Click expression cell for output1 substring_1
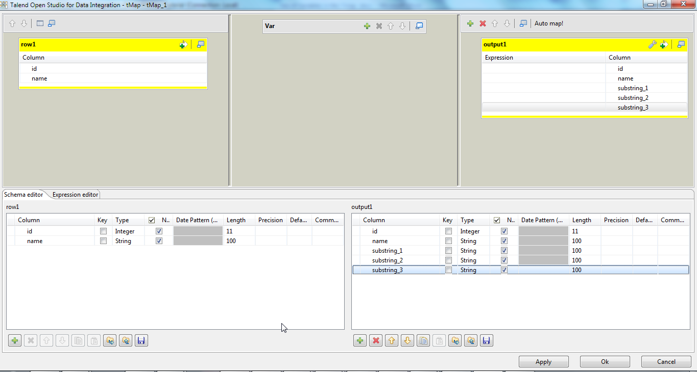The image size is (697, 372). pyautogui.click(x=544, y=88)
